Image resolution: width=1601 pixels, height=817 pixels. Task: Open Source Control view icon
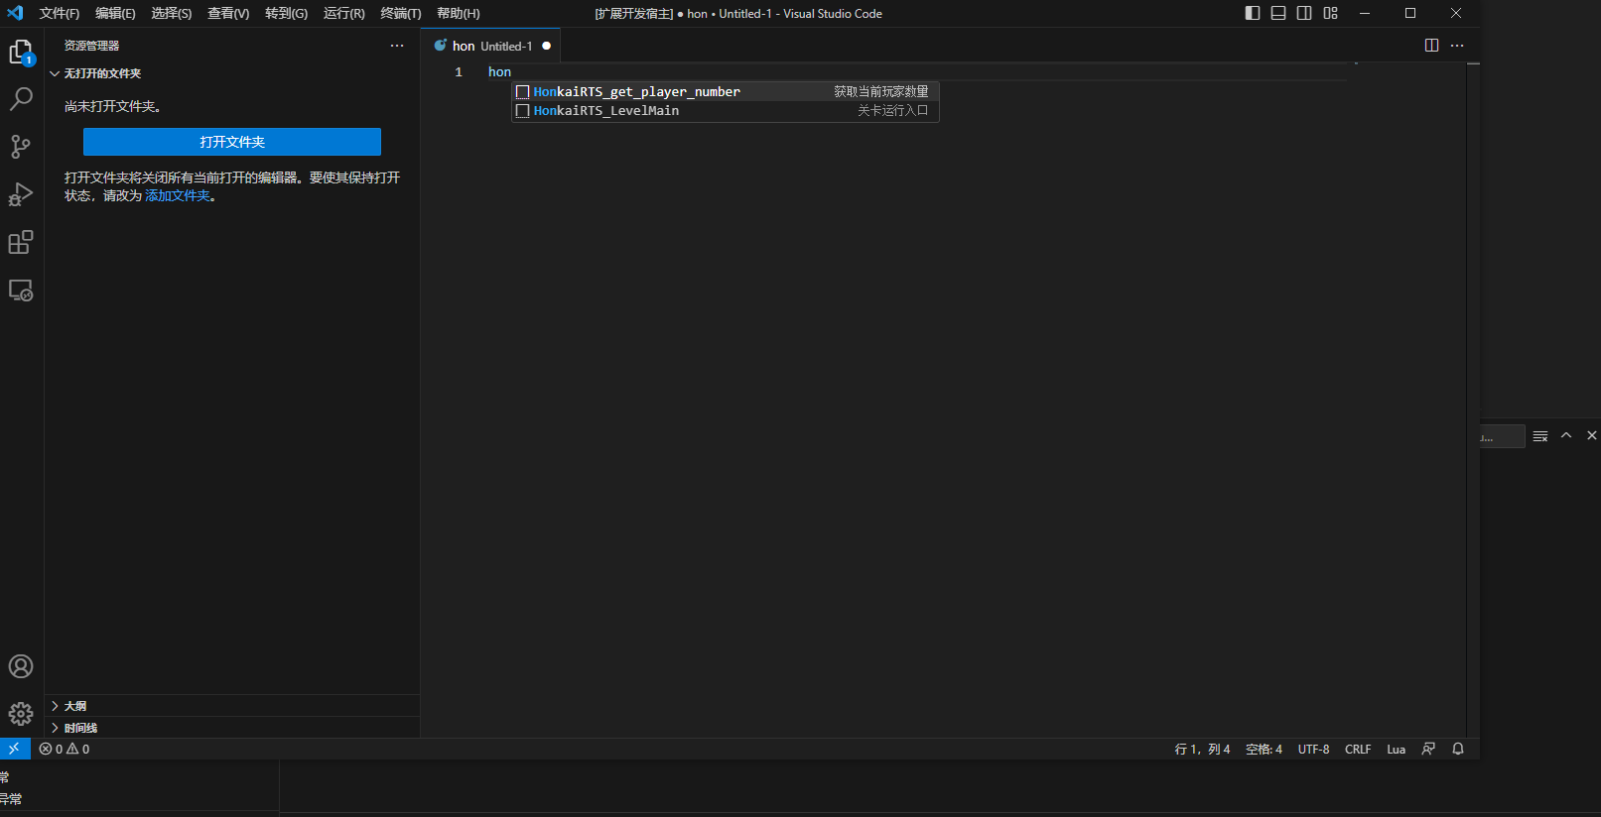(21, 147)
